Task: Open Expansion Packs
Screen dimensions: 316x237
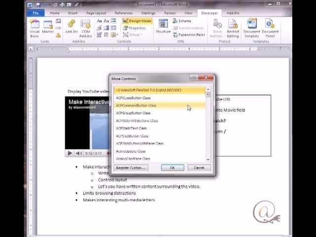Action: [189, 35]
